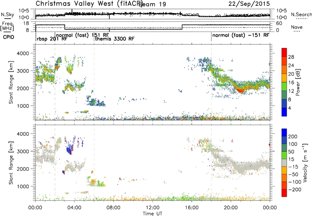Click the 'N.Sky' legend label
312x216 pixels.
[x=7, y=14]
